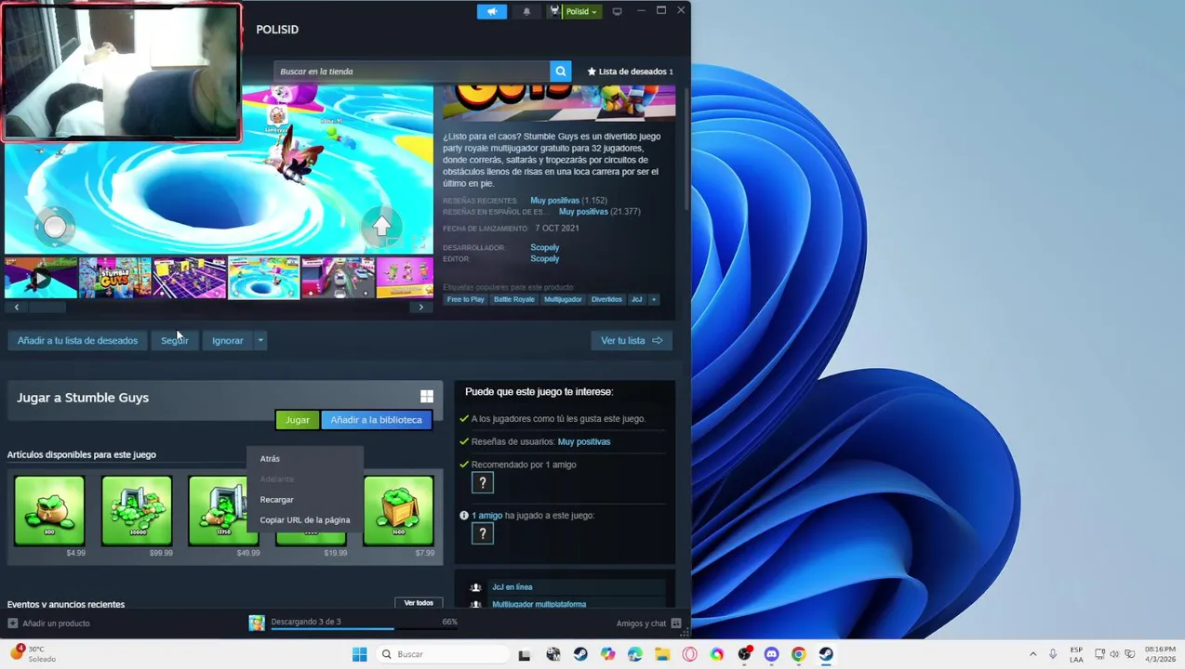This screenshot has width=1185, height=669.
Task: Click the Multijugador tag
Action: [563, 299]
